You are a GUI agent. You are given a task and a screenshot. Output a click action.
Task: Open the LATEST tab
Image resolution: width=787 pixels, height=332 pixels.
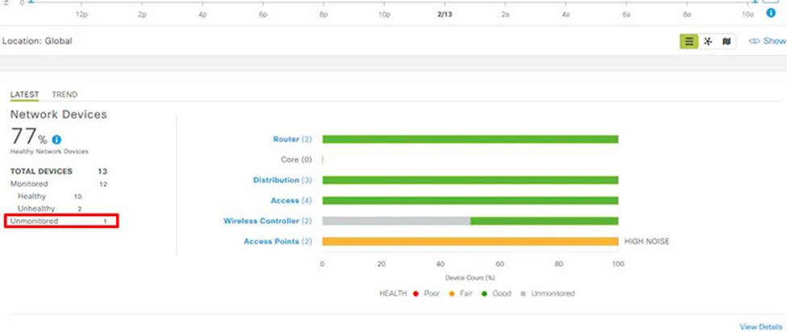click(x=24, y=94)
